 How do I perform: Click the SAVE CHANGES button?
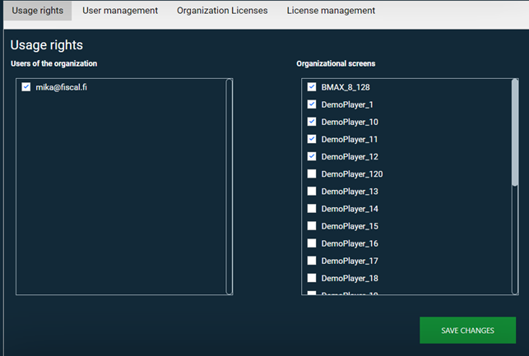pyautogui.click(x=467, y=330)
